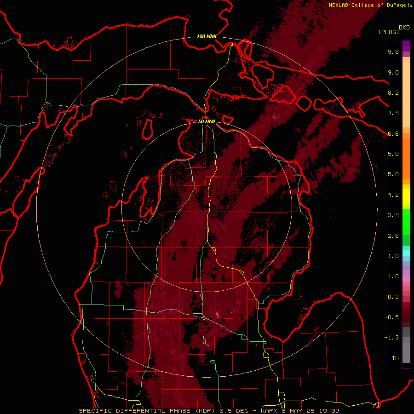Pick the pink segment of the color scale
Viewport: 414px width, 414px height.
(406, 279)
